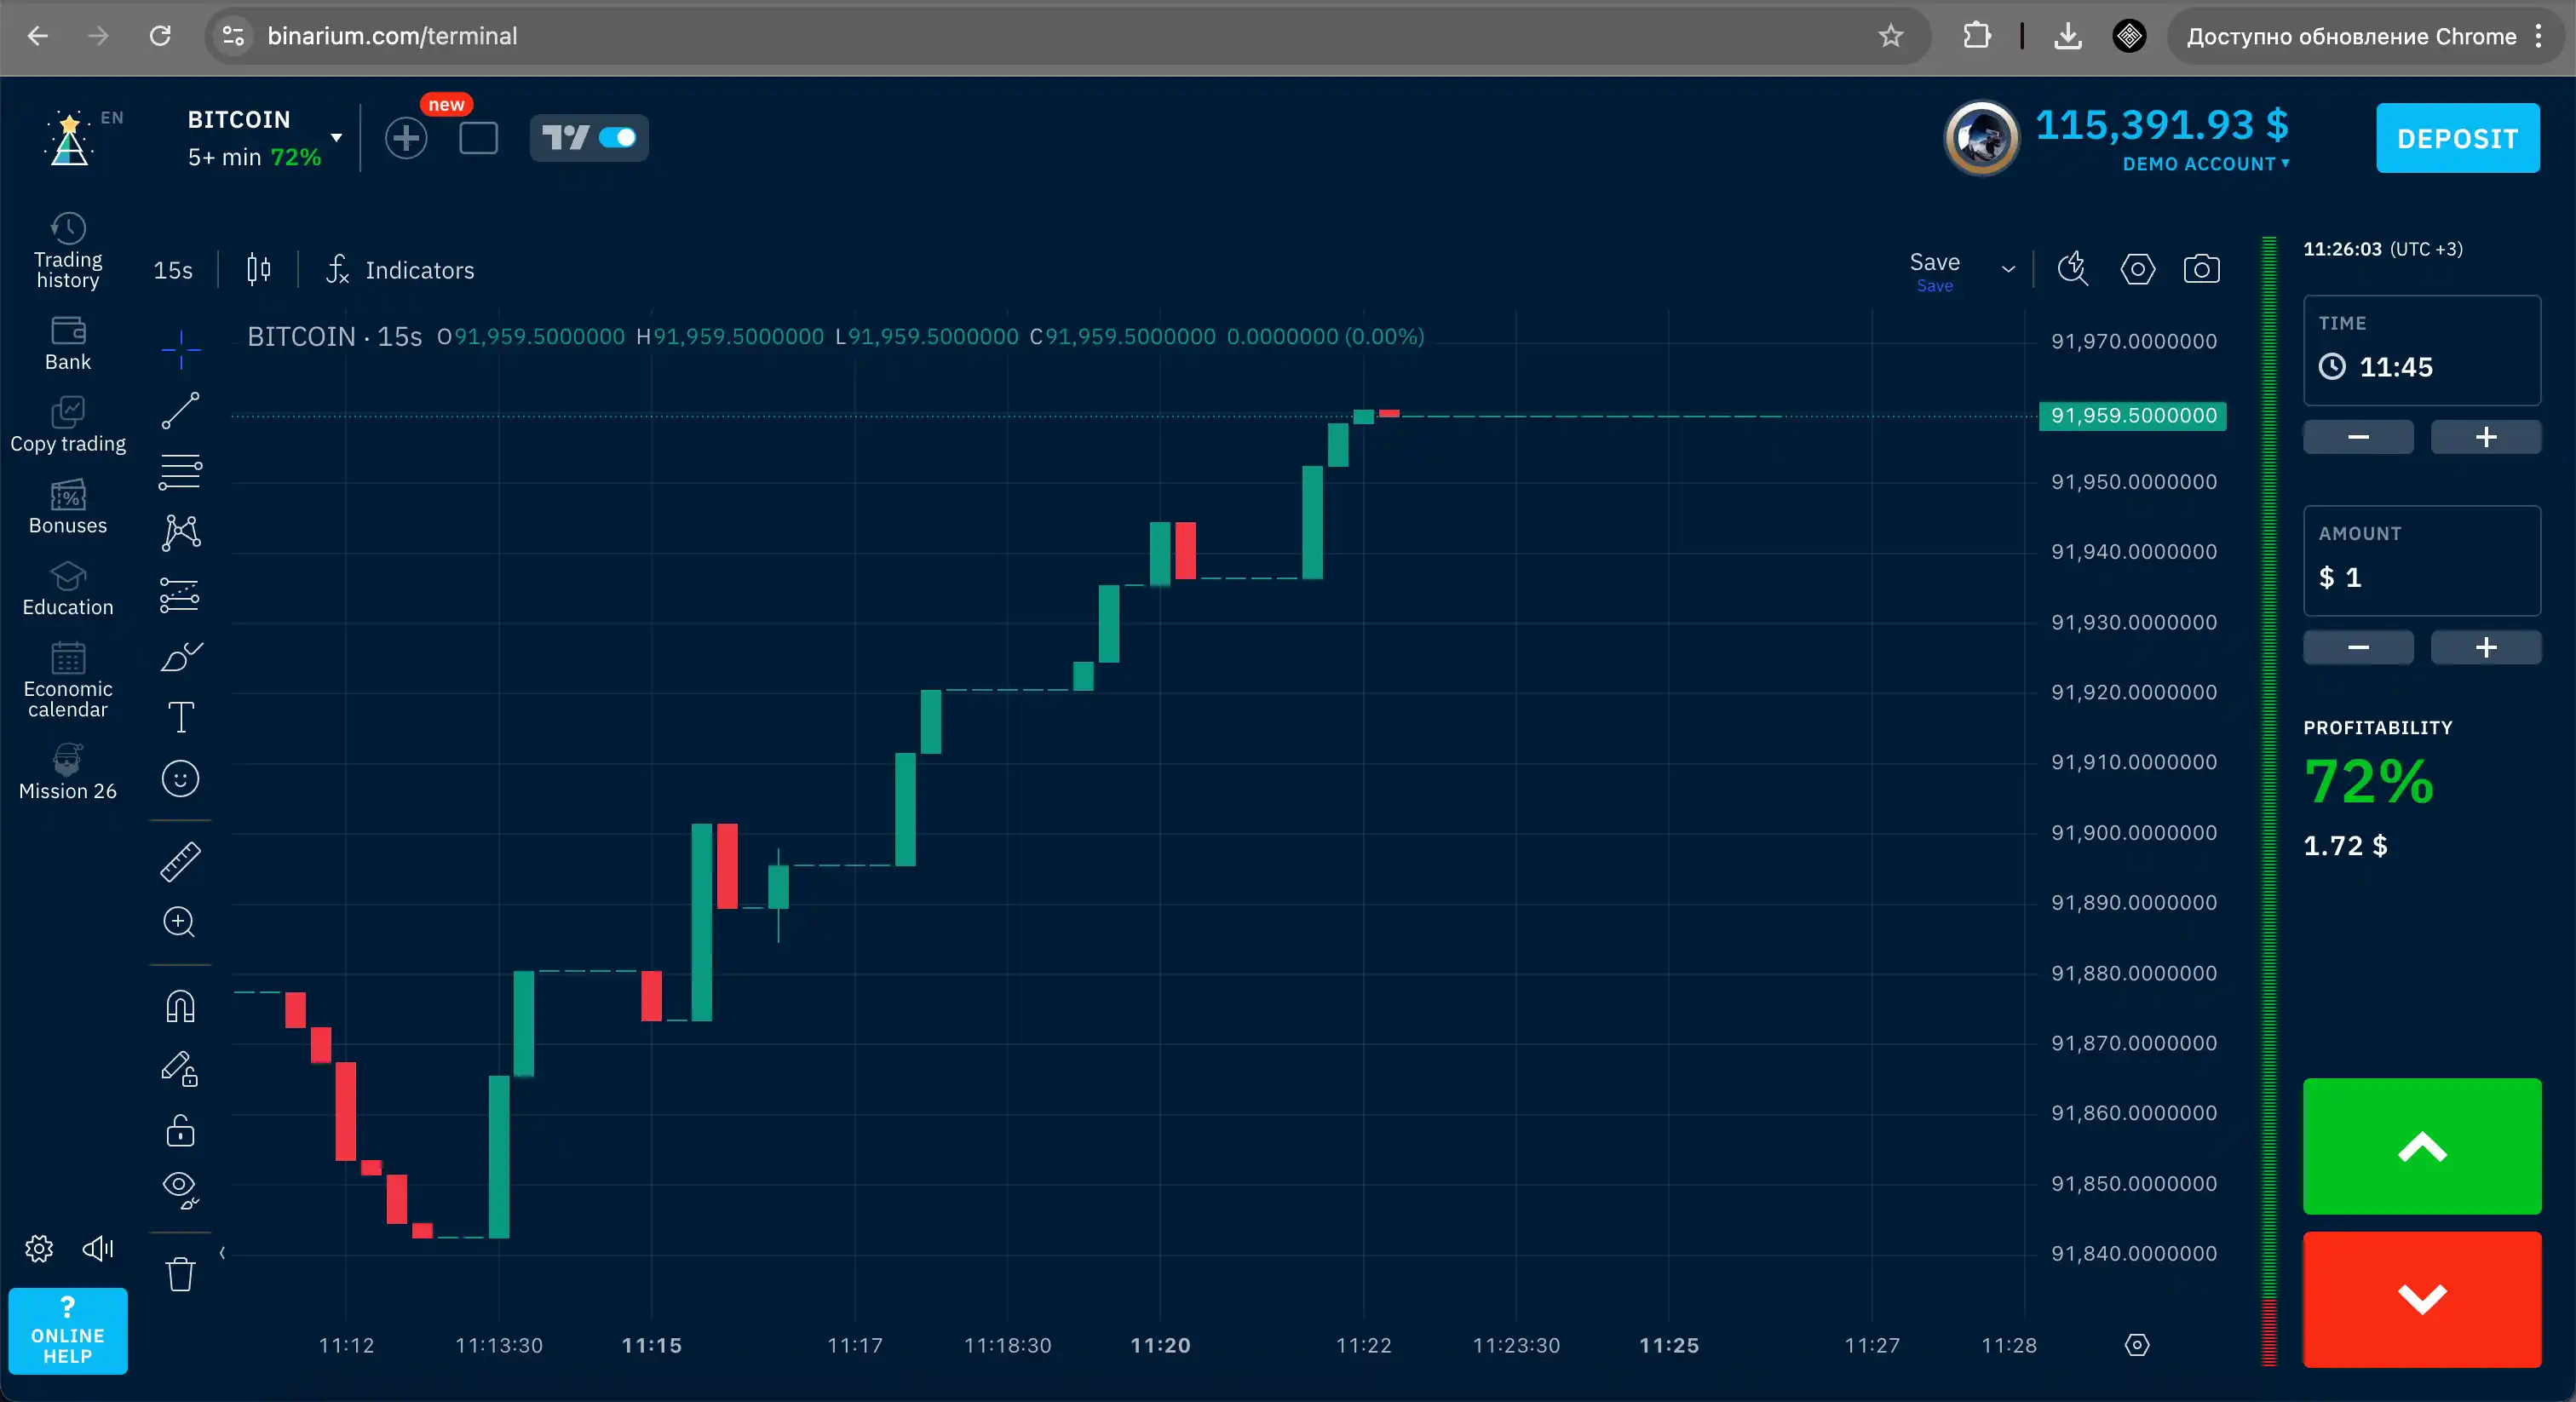Select the trend line drawing tool

tap(181, 410)
